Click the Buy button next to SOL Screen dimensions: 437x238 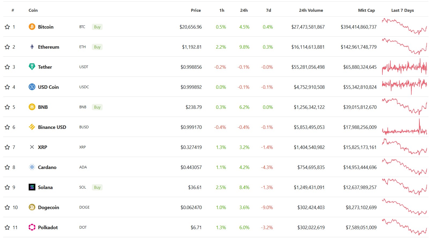pyautogui.click(x=97, y=187)
